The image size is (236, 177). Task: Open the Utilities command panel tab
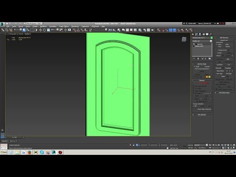210,34
